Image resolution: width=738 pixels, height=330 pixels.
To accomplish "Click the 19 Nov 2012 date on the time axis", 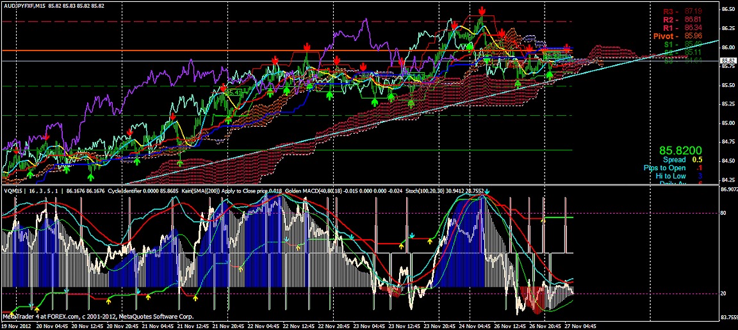I will tap(17, 326).
